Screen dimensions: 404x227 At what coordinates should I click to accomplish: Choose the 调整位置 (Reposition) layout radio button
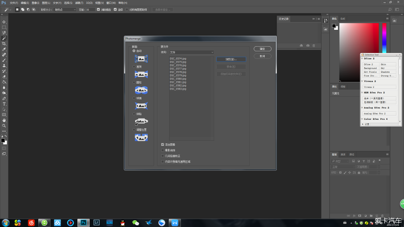click(134, 130)
